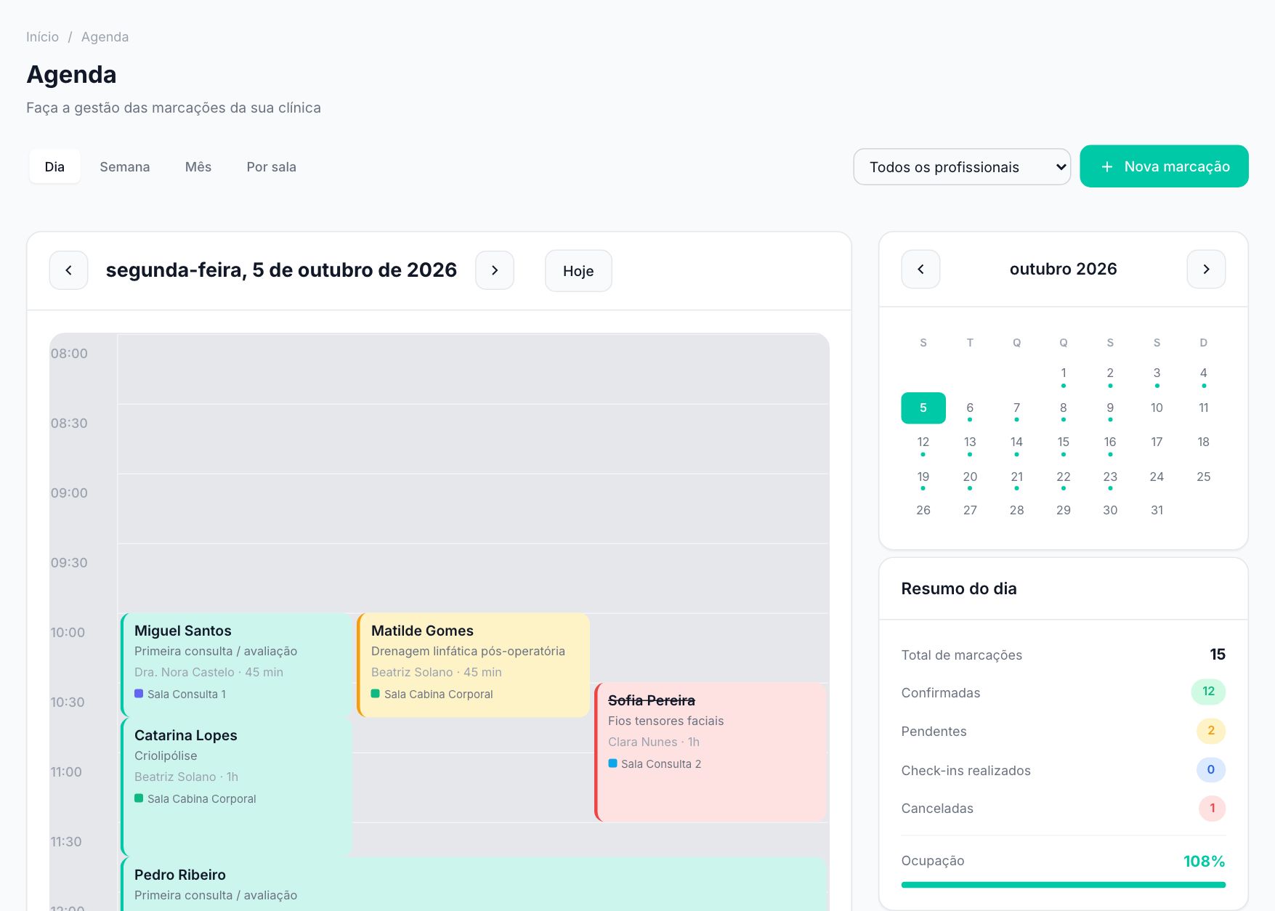The image size is (1275, 911).
Task: Open the Início breadcrumb link
Action: point(42,37)
